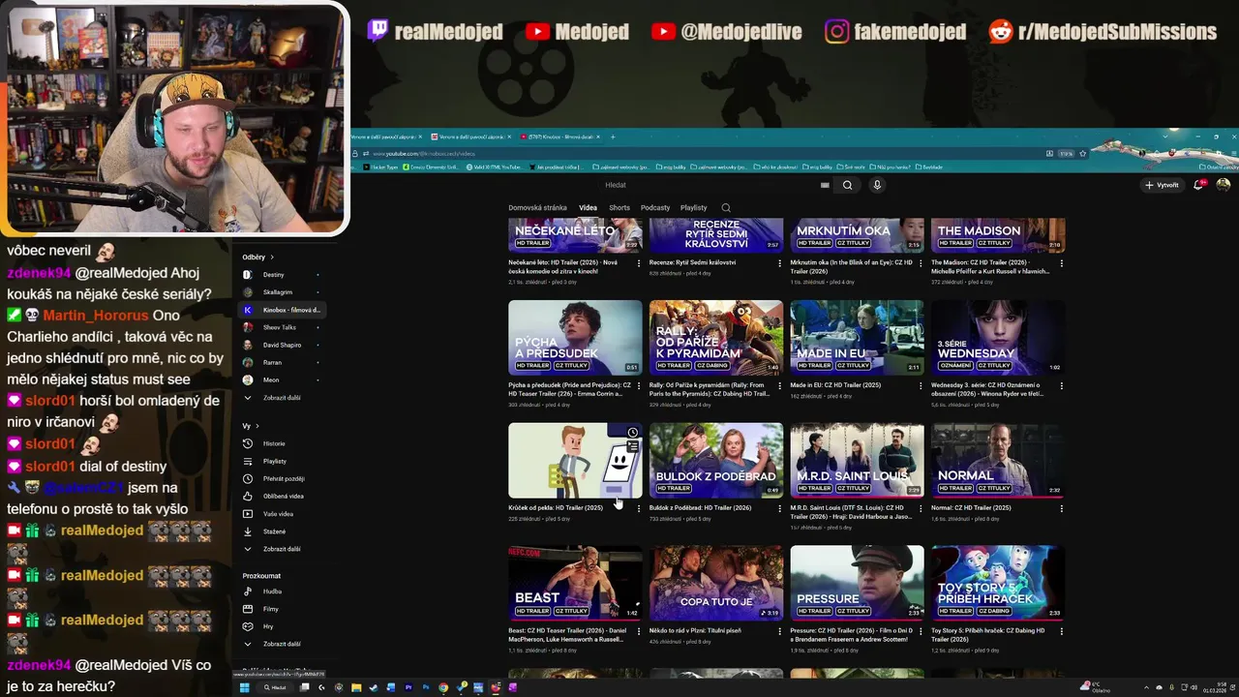Open Oblíbená videa liked videos
The width and height of the screenshot is (1239, 697).
click(x=283, y=496)
